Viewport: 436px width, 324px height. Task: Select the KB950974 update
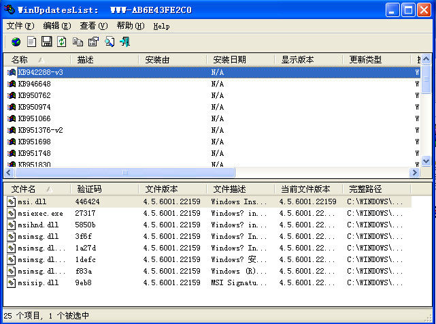(212, 107)
